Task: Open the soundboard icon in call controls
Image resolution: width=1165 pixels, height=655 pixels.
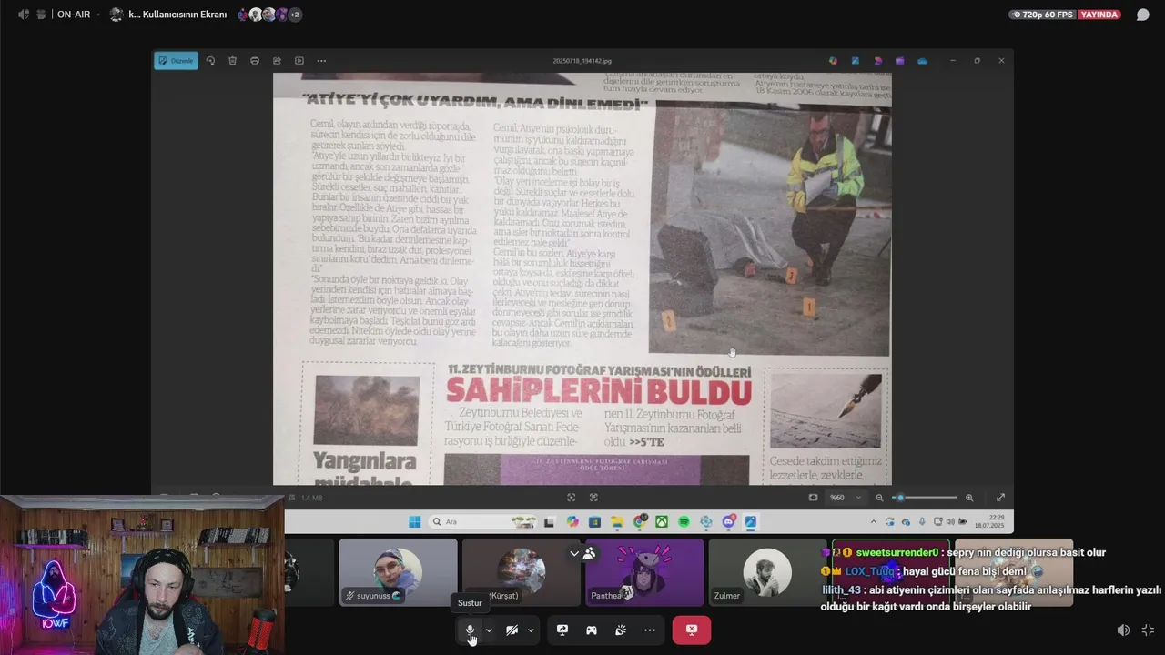Action: (621, 630)
